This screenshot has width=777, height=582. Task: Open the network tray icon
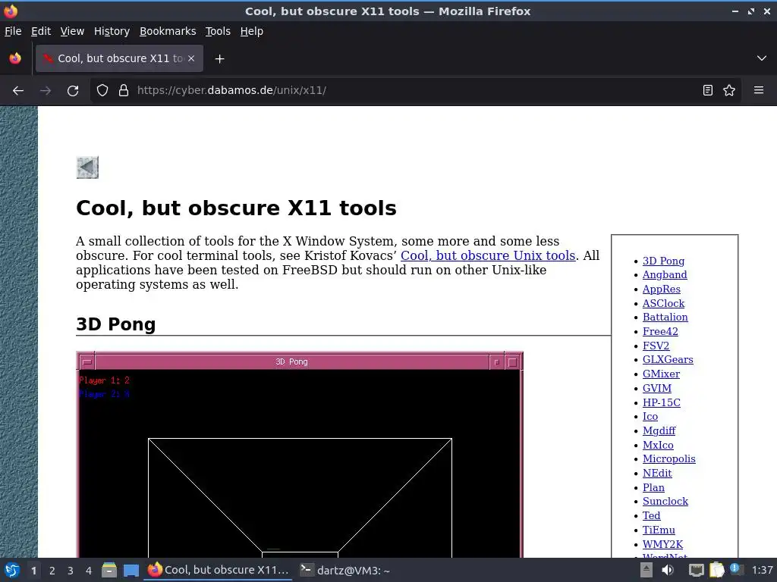tap(697, 571)
